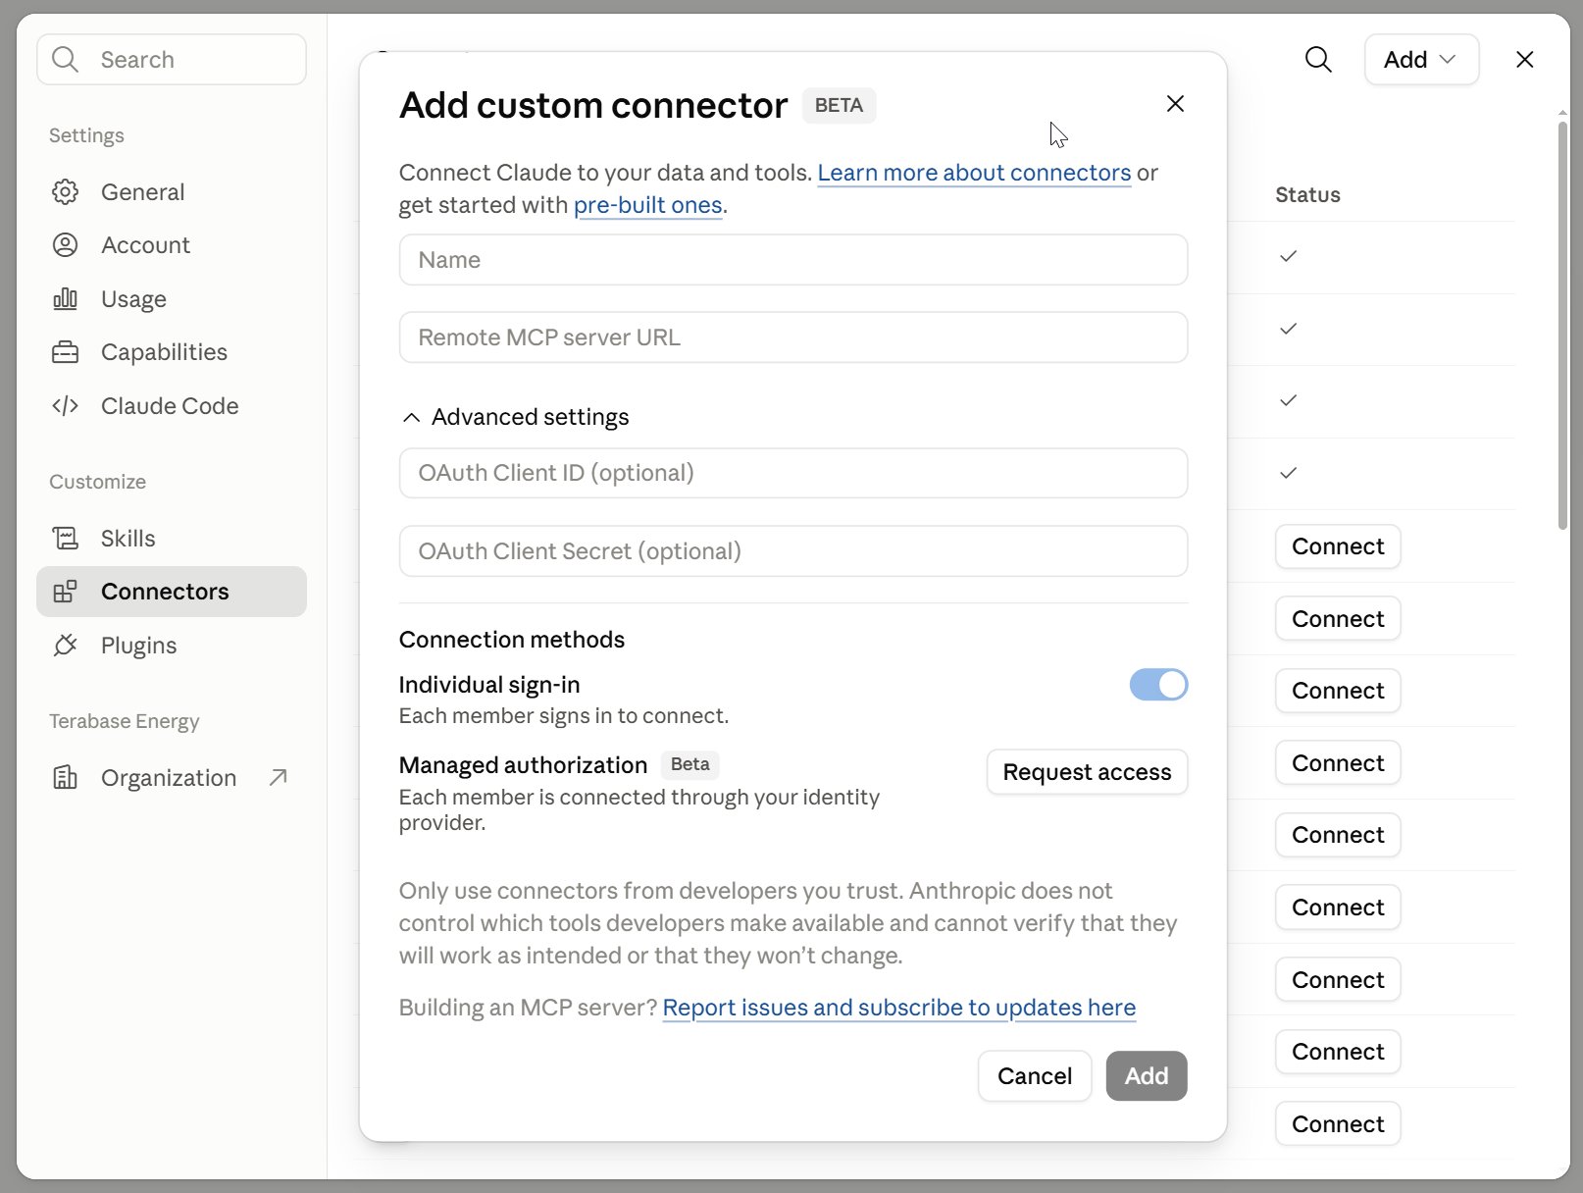Open Learn more about connectors link

click(x=974, y=173)
